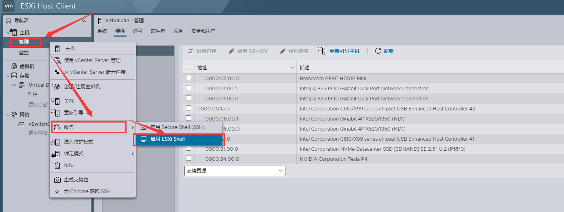The height and width of the screenshot is (212, 564).
Task: Click the 重新引导主机 button
Action: [344, 51]
